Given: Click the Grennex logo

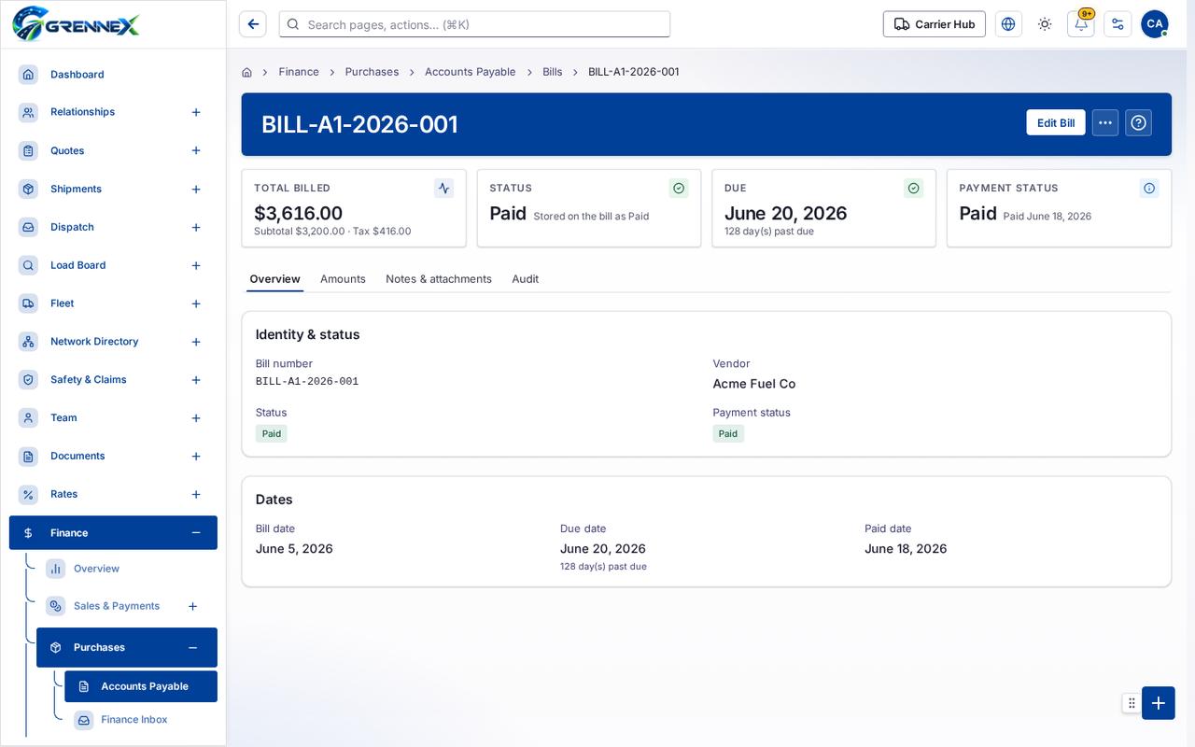Looking at the screenshot, I should coord(76,23).
